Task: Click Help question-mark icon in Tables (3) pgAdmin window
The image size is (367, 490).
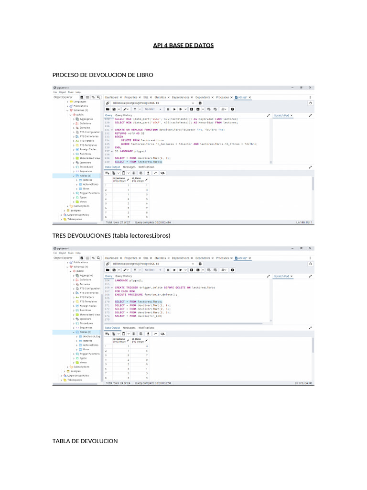Action: pyautogui.click(x=233, y=110)
